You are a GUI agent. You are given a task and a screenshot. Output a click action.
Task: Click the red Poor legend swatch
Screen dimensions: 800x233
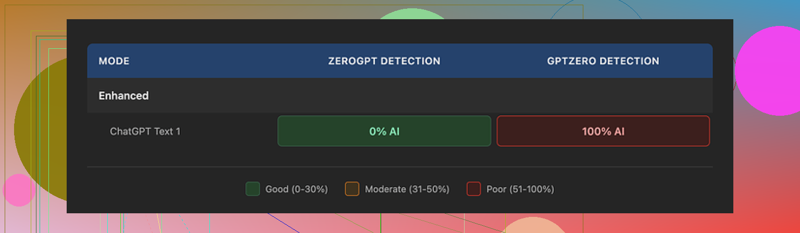(473, 189)
